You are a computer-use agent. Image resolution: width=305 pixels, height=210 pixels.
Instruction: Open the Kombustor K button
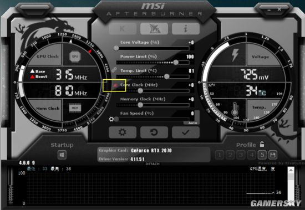(123, 29)
